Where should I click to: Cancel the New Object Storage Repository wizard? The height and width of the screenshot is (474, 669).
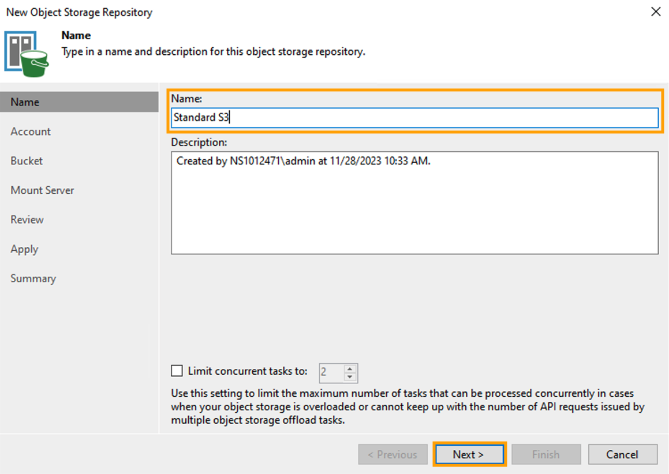(622, 454)
